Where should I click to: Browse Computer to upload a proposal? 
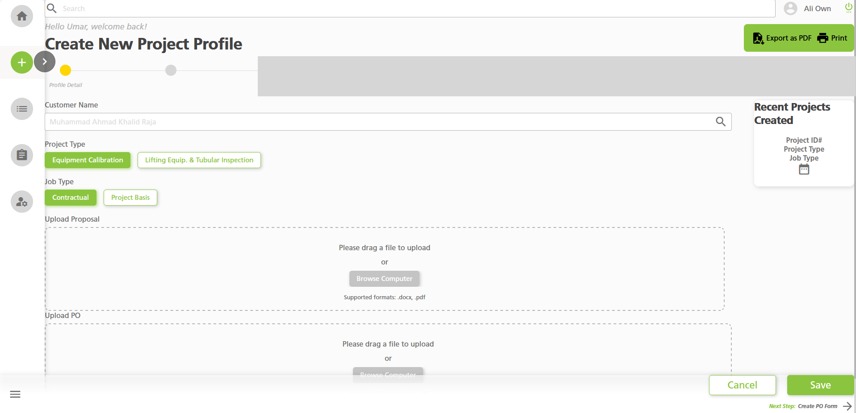(384, 278)
